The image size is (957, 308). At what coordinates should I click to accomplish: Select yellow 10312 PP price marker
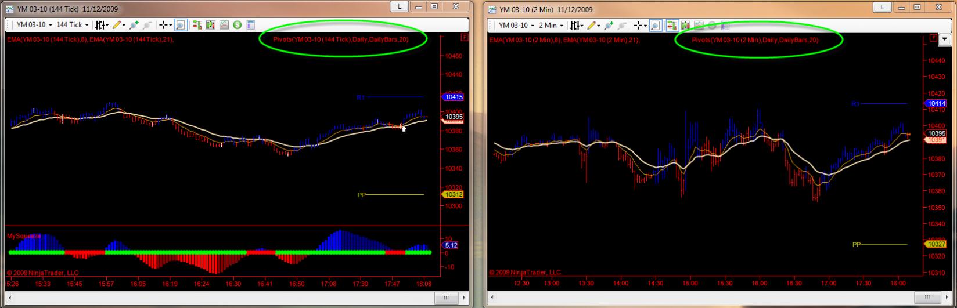pyautogui.click(x=454, y=195)
